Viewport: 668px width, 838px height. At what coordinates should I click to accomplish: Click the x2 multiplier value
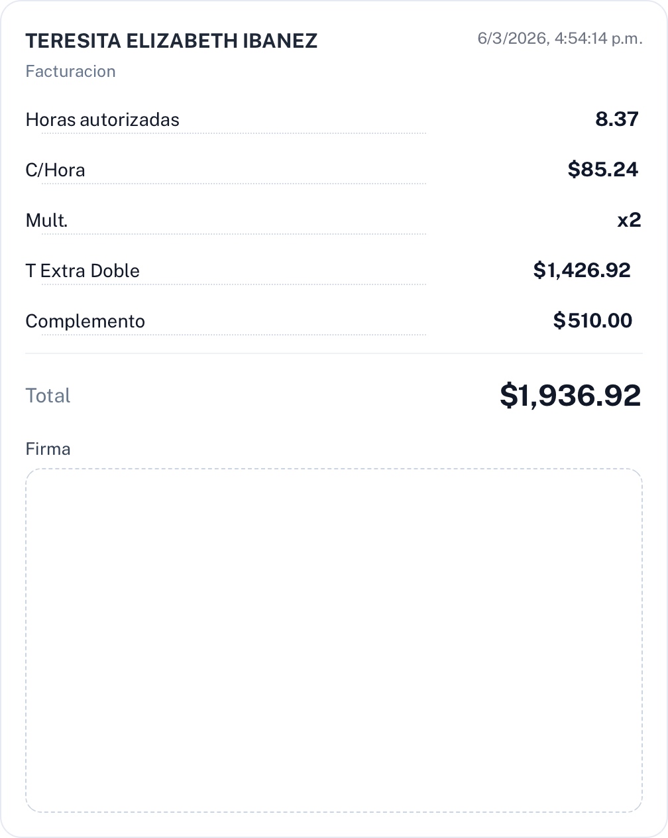tap(629, 220)
